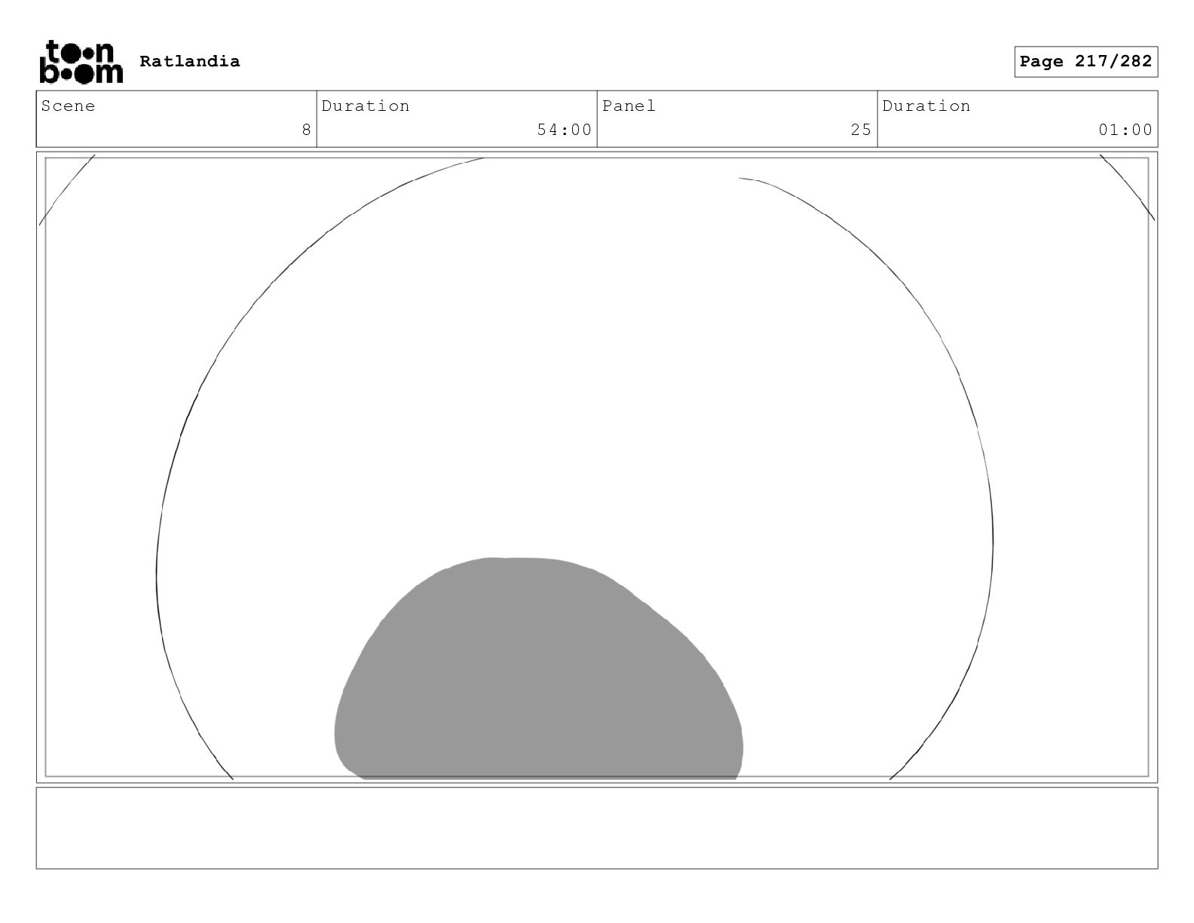1194x923 pixels.
Task: Click the 'Scene' header label
Action: coord(69,106)
